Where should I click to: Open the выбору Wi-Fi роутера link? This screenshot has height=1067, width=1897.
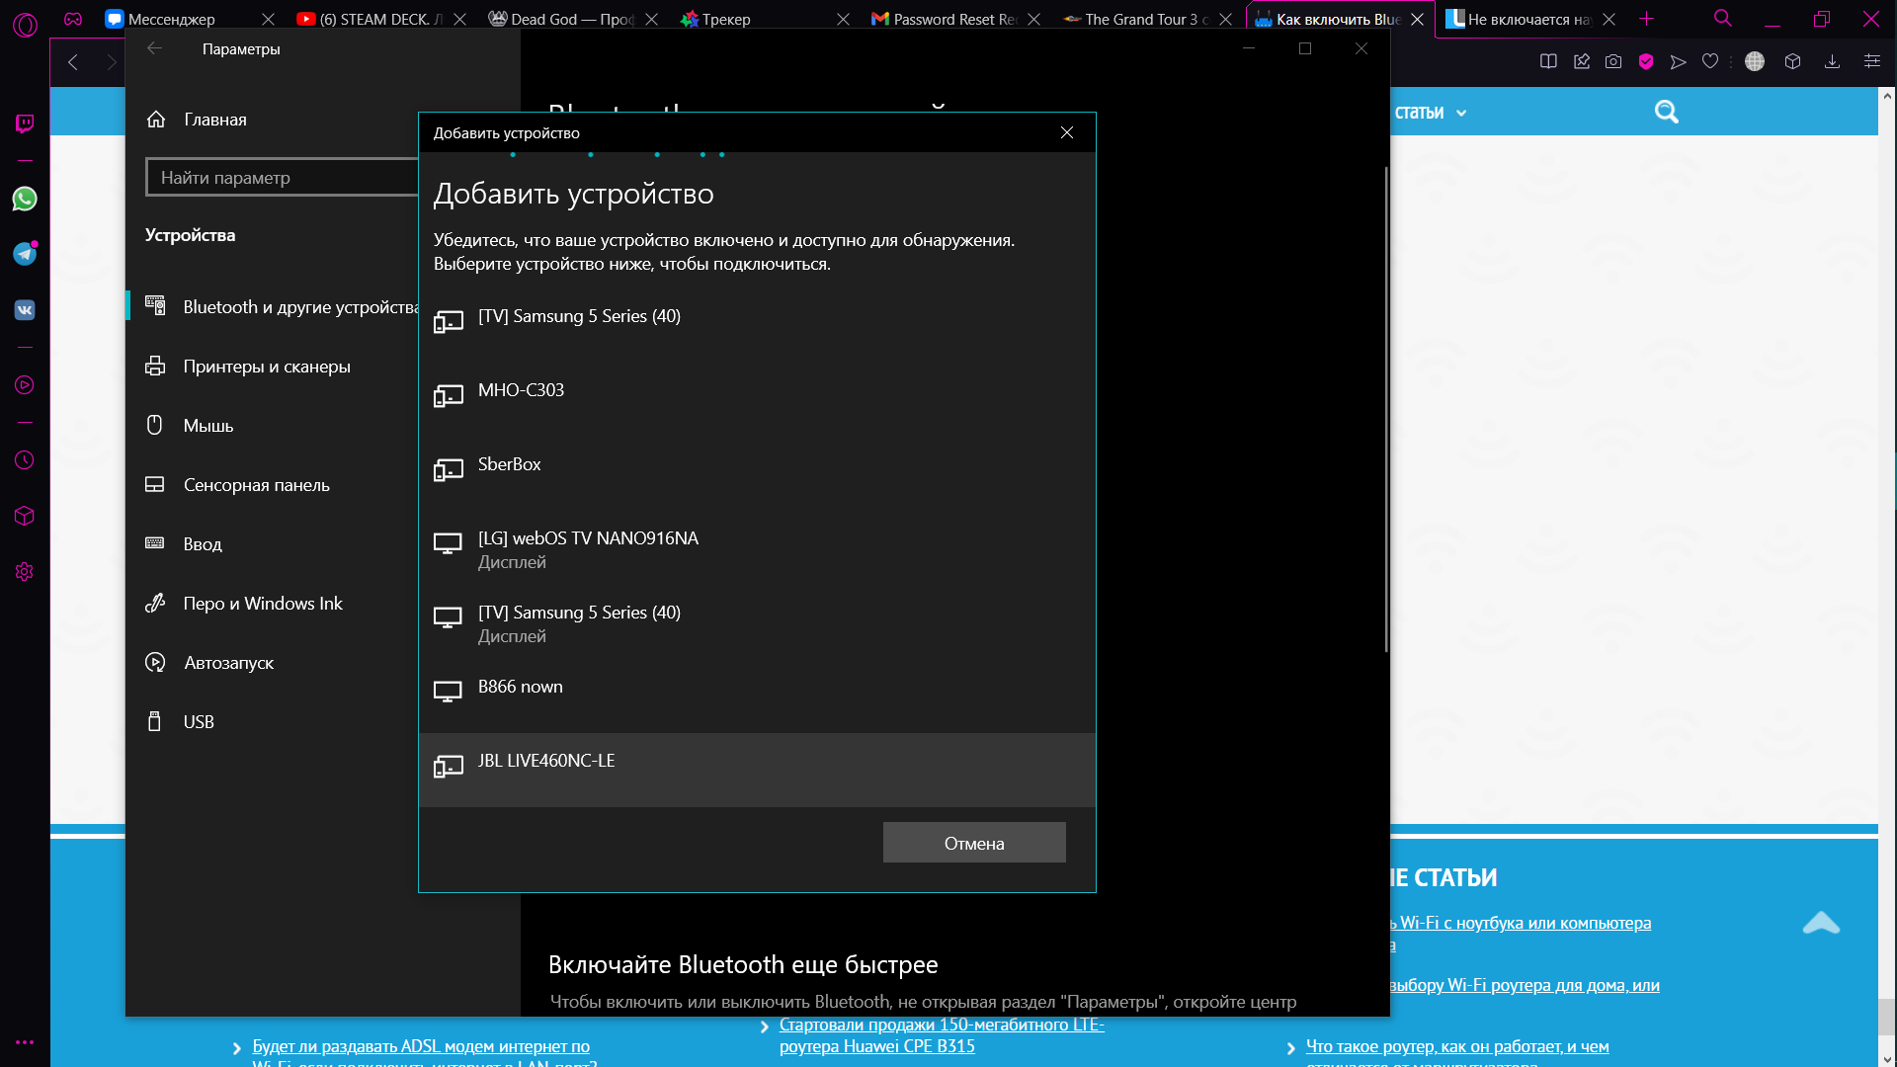(x=1526, y=985)
